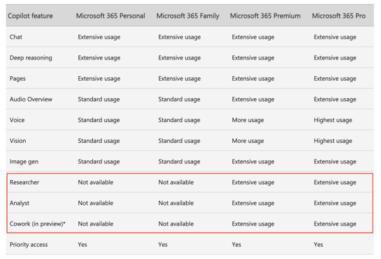Select Audio Overview's Family 'Standard usage' cell
Image resolution: width=381 pixels, height=259 pixels.
click(x=180, y=99)
